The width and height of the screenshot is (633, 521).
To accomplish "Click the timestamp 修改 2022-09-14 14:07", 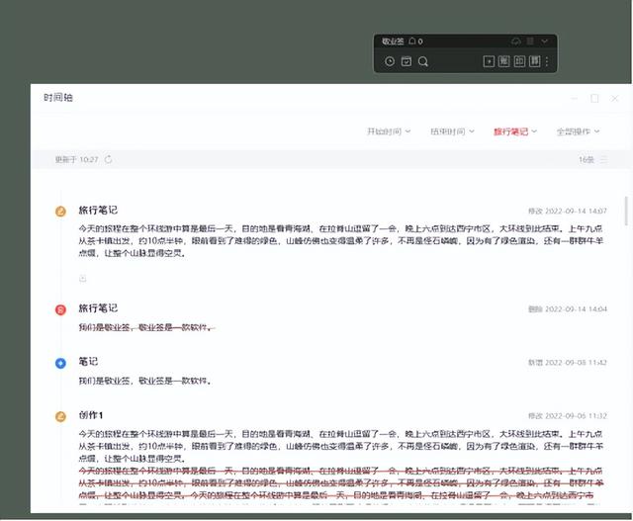I will (568, 211).
